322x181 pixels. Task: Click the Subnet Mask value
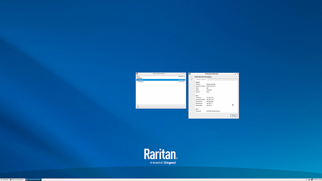210,102
